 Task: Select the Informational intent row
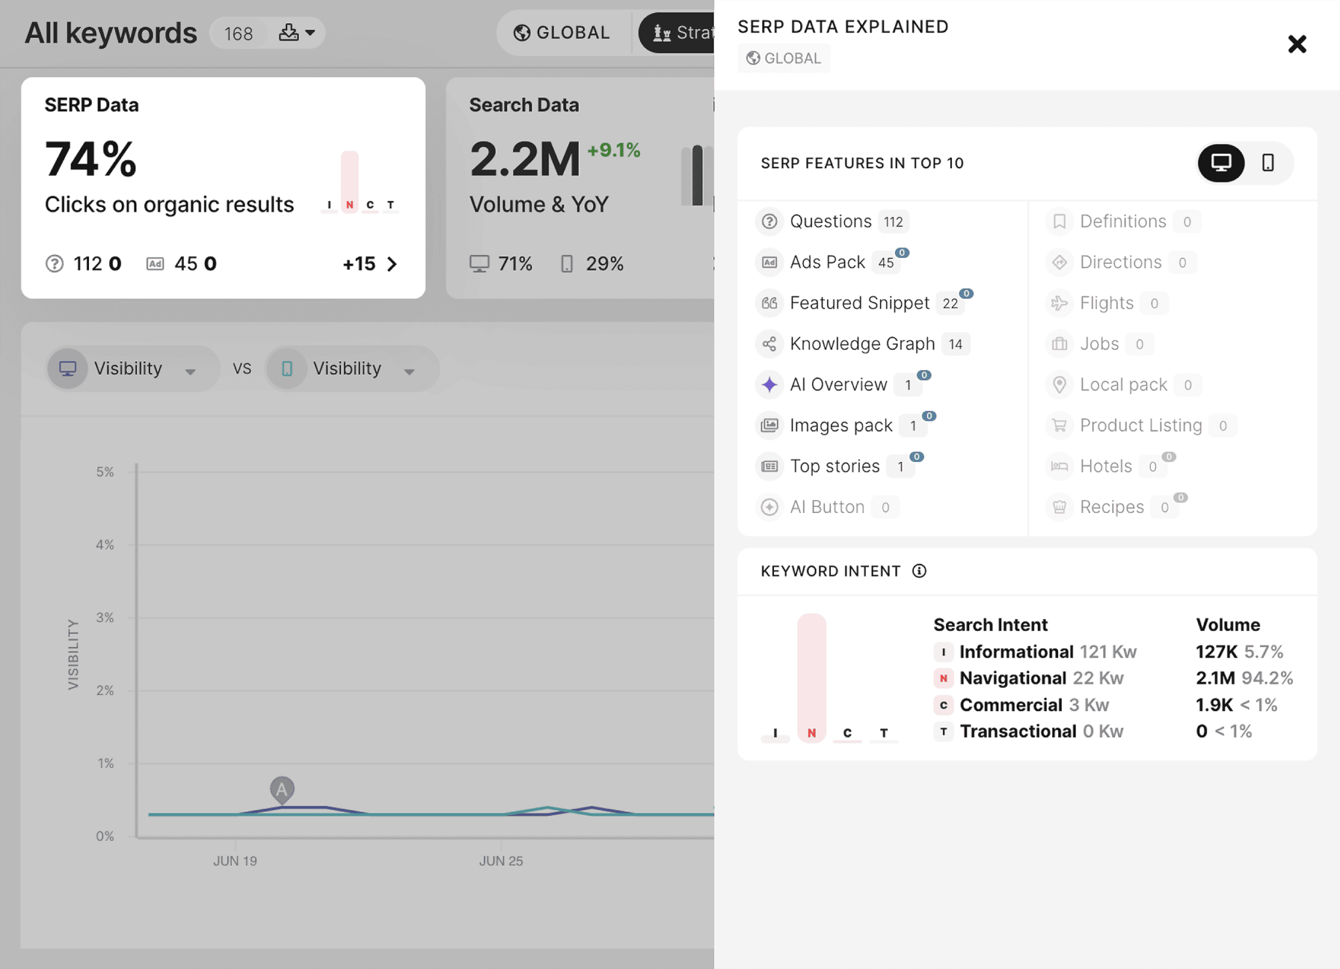(1112, 652)
